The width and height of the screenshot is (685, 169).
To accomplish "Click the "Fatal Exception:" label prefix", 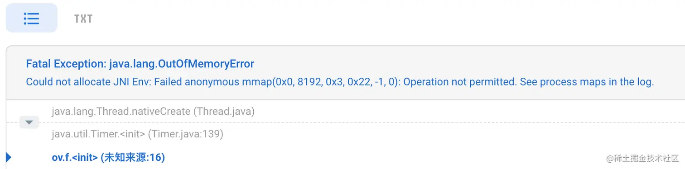I will point(66,64).
